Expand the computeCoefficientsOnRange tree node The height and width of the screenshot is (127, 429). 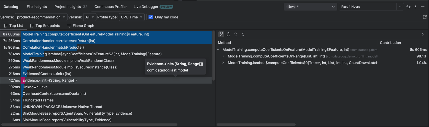point(223,56)
